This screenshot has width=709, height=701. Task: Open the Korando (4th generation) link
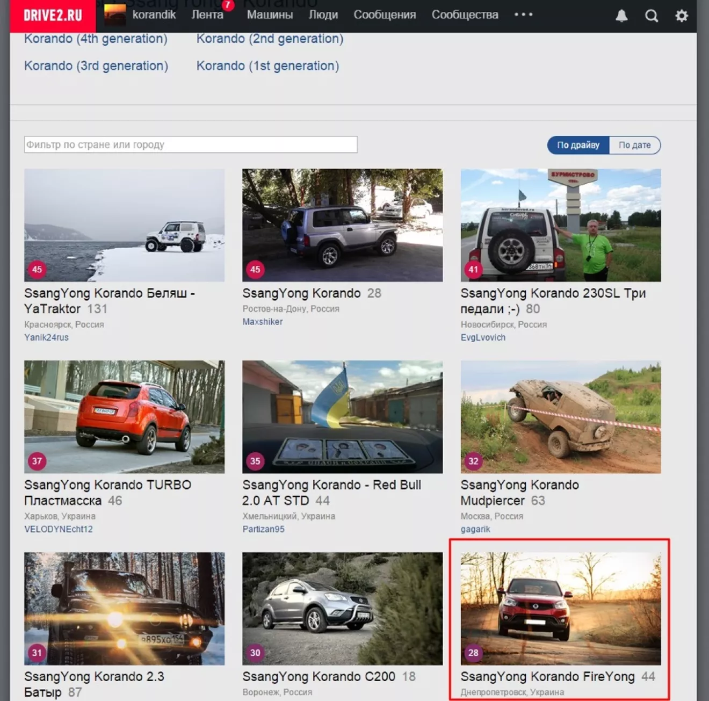click(x=96, y=39)
